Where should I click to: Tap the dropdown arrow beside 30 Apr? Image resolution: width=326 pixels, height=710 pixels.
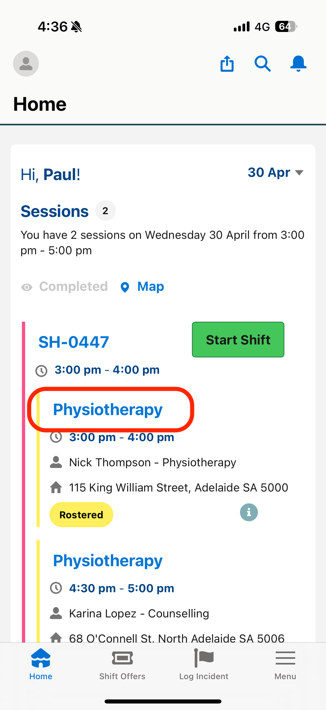click(299, 173)
